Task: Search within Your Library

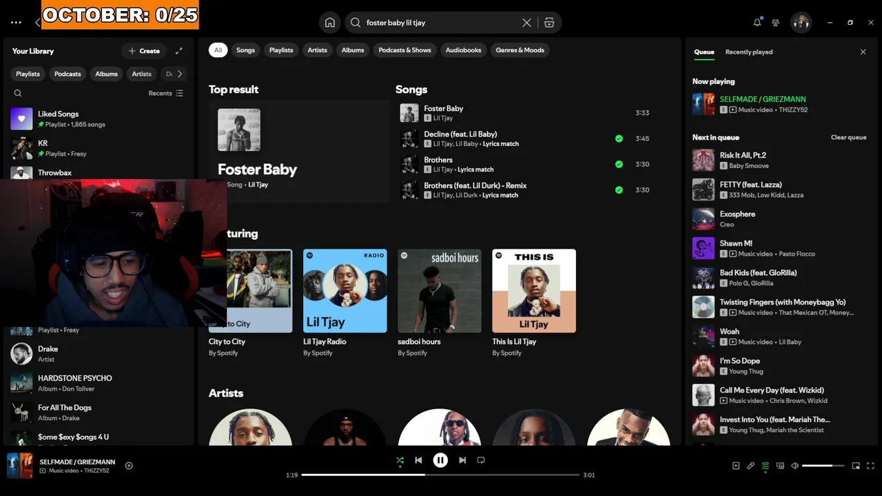Action: pos(18,93)
